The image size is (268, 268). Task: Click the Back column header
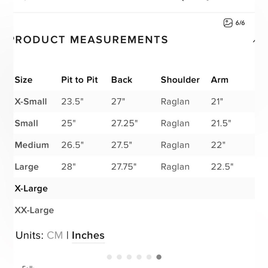[x=122, y=80]
